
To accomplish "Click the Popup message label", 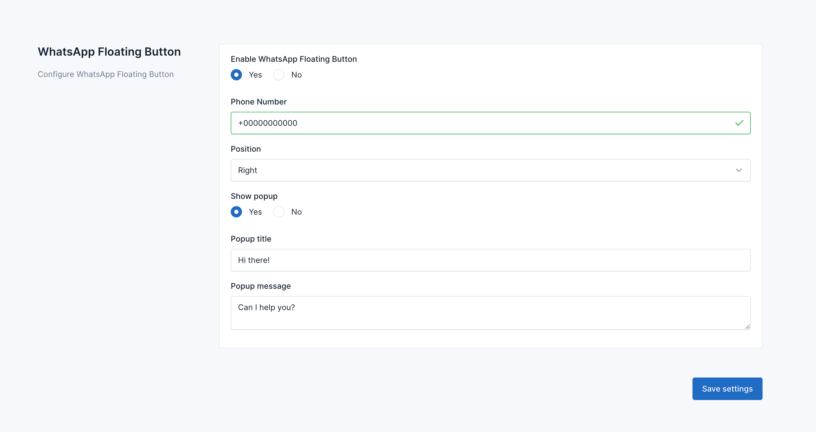I will click(260, 286).
